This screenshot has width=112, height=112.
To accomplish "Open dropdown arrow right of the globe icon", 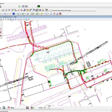I will coord(30,14).
